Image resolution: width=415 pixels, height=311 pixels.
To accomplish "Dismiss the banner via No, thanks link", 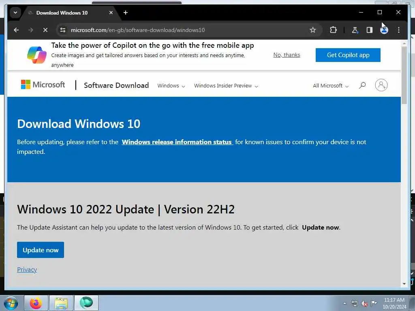I will coord(287,55).
